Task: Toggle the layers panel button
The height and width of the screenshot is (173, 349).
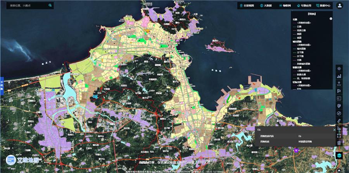Action: 339,154
